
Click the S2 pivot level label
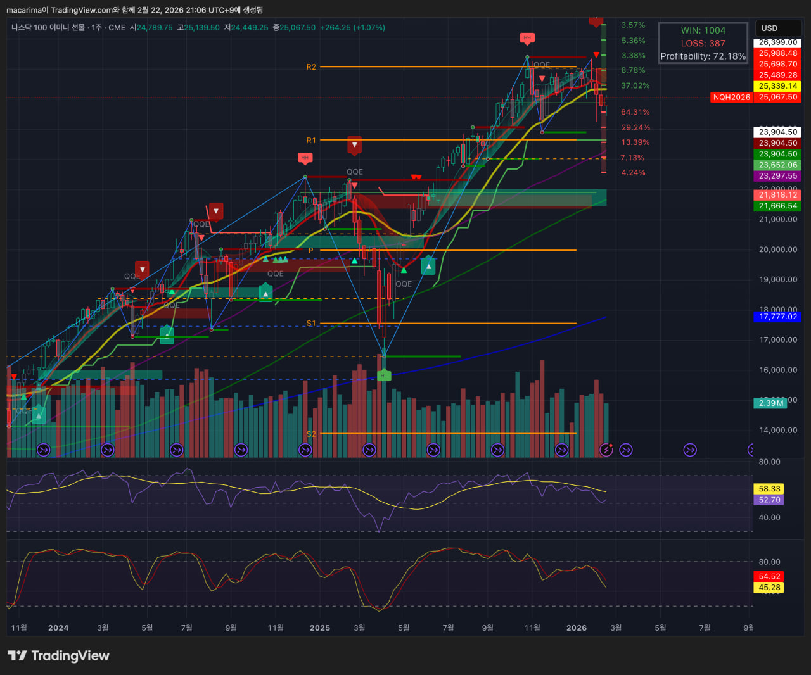coord(311,434)
